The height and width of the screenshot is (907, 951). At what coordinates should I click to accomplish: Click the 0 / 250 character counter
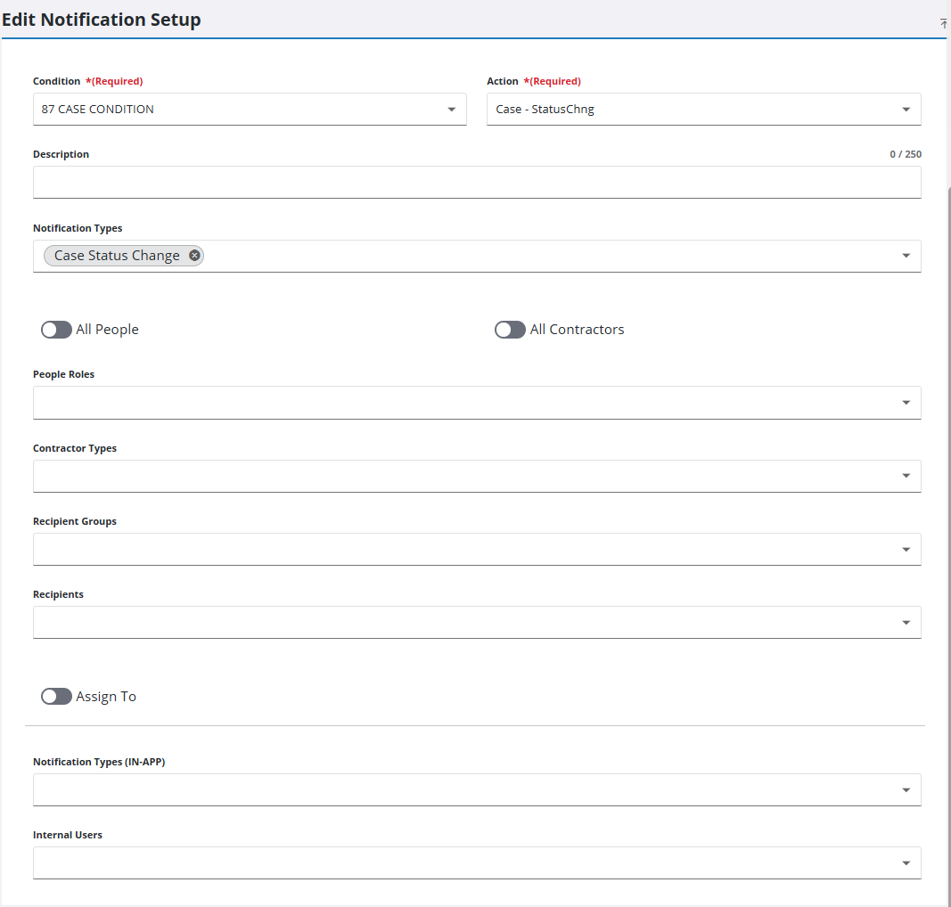906,154
